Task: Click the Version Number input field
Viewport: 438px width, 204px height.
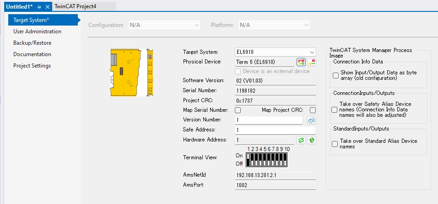Action: [x=269, y=120]
